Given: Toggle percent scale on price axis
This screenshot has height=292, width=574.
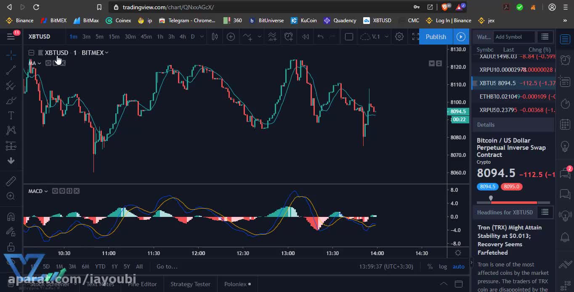Looking at the screenshot, I should 430,266.
